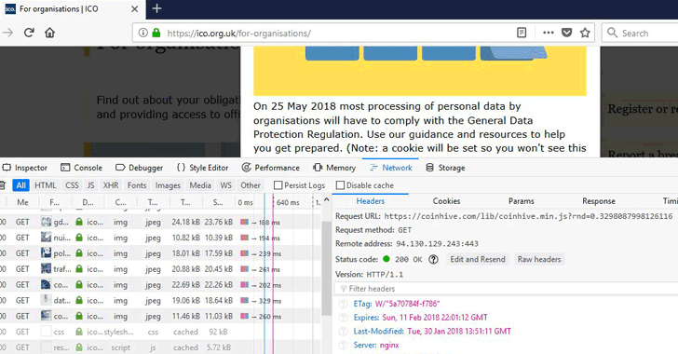Click the status code help question icon
678x354 pixels.
[x=433, y=259]
